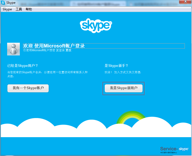Click the large Skype cloud logo

95,25
